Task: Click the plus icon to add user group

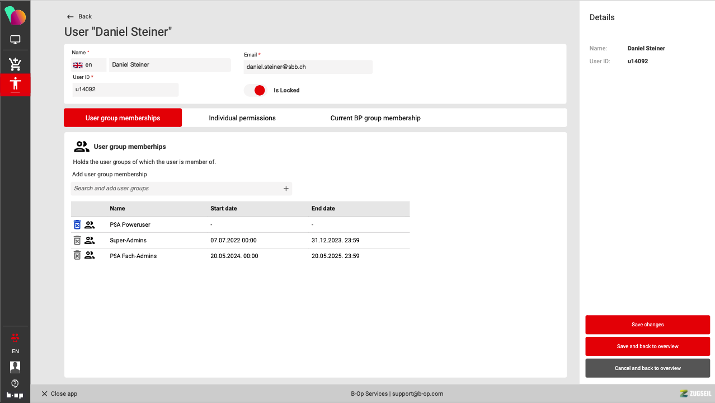Action: pyautogui.click(x=286, y=189)
